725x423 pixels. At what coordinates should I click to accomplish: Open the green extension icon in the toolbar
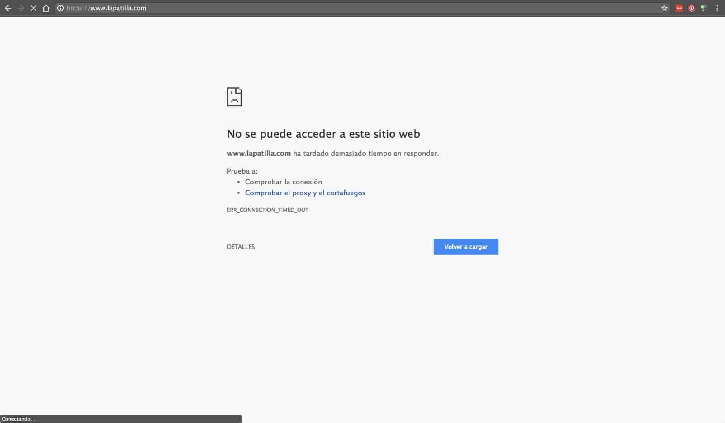(704, 8)
